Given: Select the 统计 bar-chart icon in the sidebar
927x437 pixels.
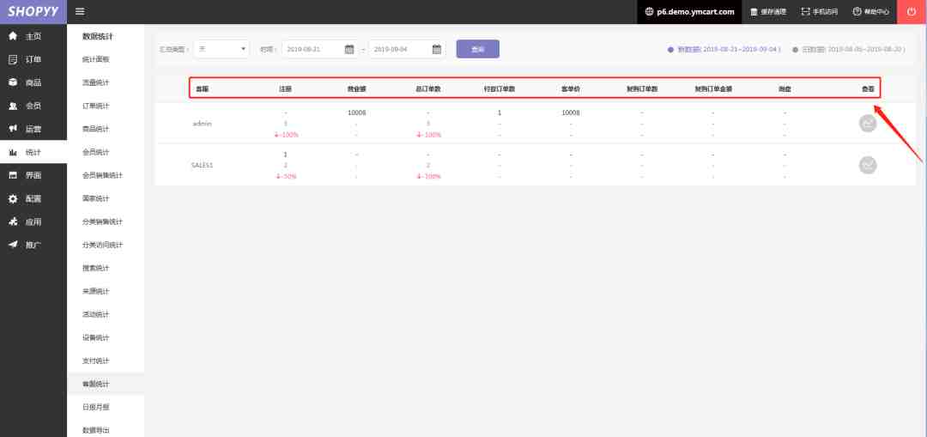Looking at the screenshot, I should tap(12, 152).
